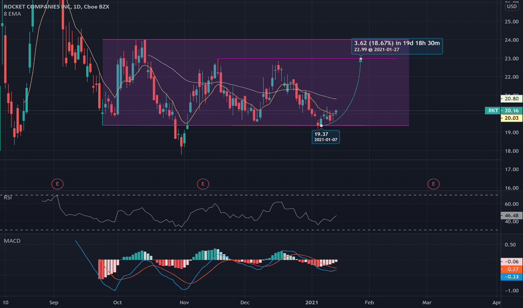Click the Oct date label on time axis
Image resolution: width=523 pixels, height=308 pixels.
pyautogui.click(x=117, y=302)
